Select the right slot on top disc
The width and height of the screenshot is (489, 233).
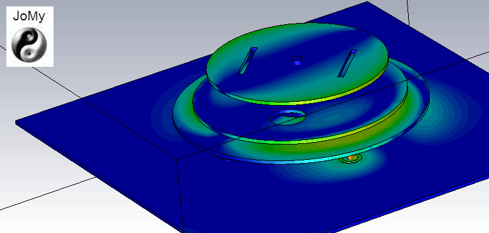point(348,63)
